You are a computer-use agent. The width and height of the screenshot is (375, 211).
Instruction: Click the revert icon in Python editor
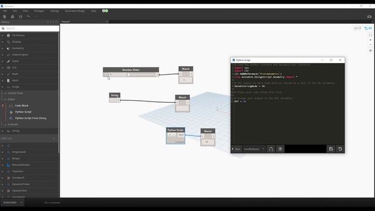tap(340, 149)
